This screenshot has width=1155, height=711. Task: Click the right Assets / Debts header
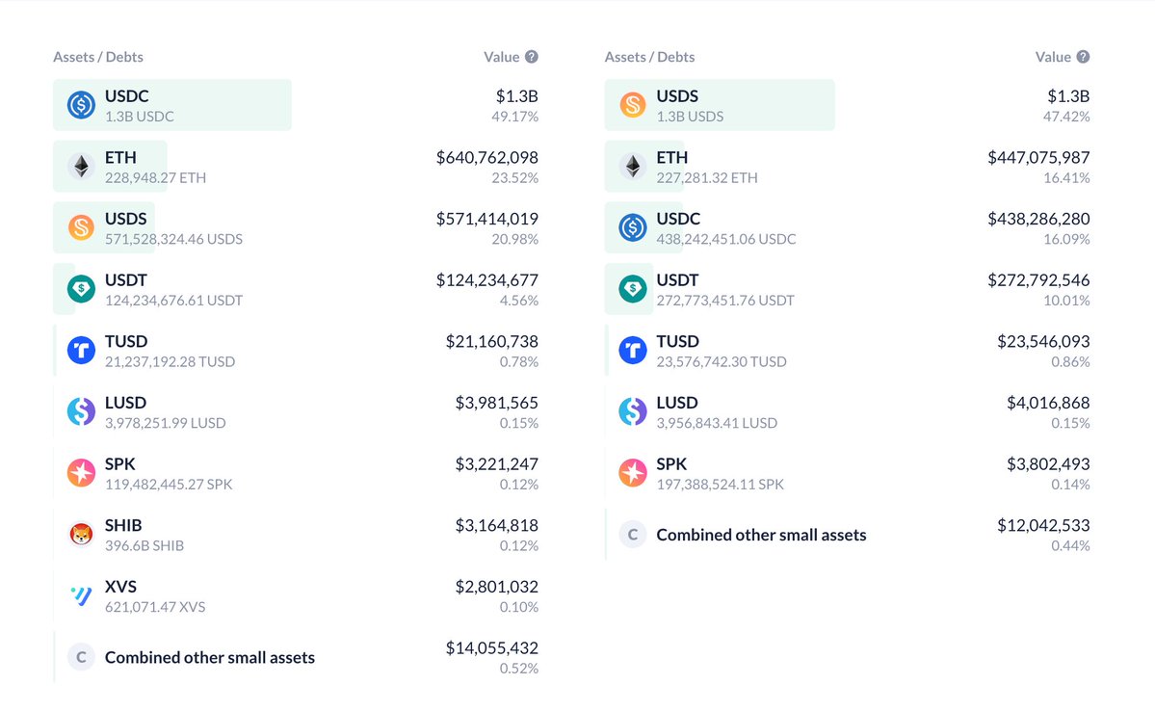point(649,57)
